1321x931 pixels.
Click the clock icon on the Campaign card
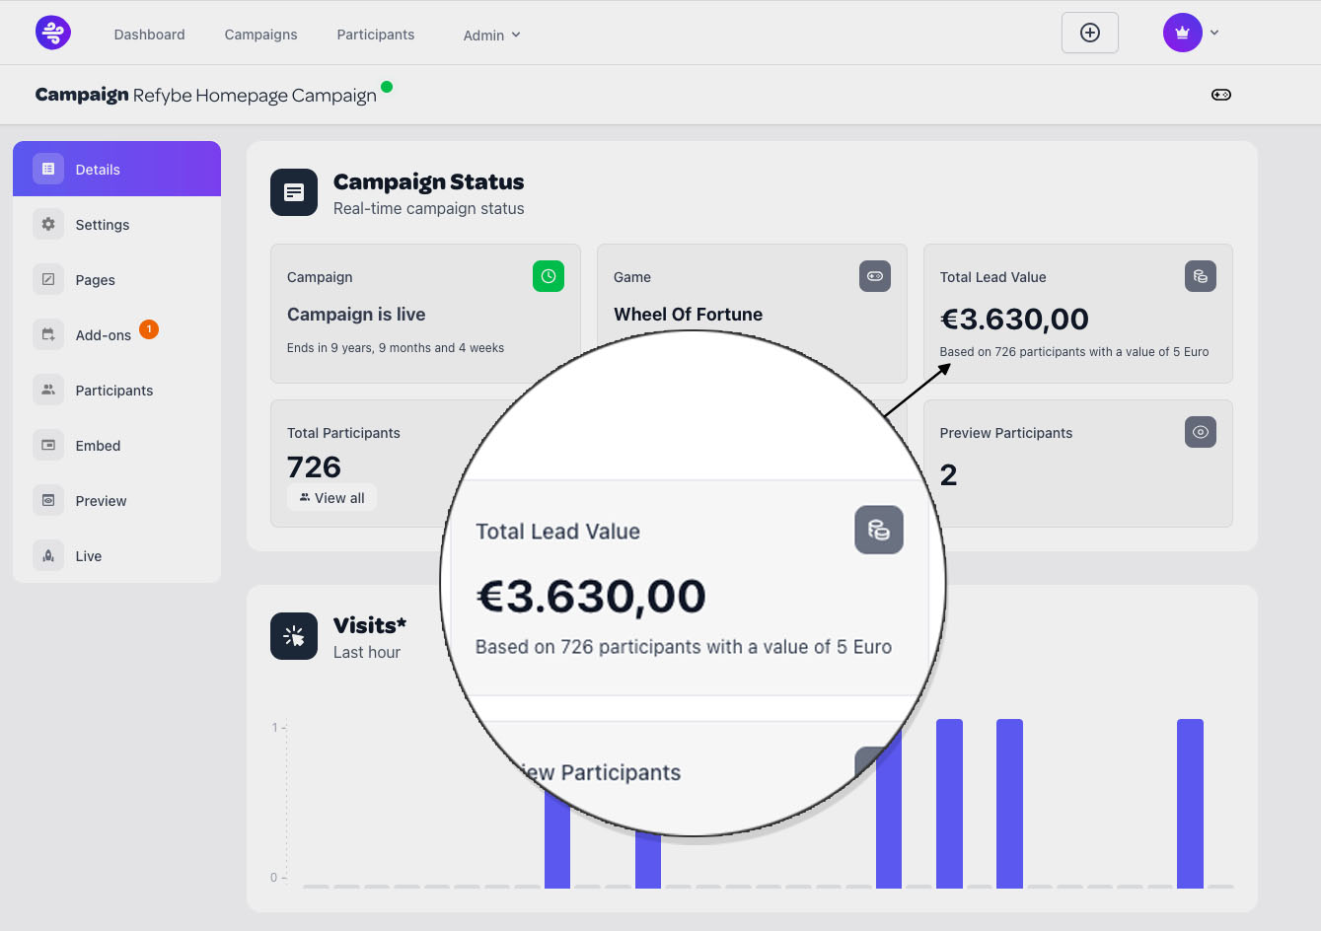coord(549,276)
